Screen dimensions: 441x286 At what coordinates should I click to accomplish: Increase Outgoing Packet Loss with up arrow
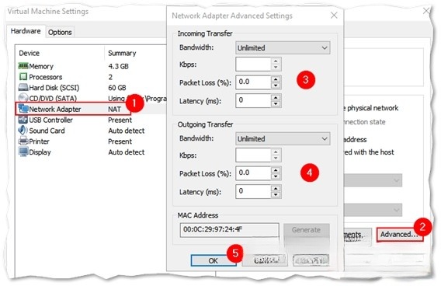276,170
